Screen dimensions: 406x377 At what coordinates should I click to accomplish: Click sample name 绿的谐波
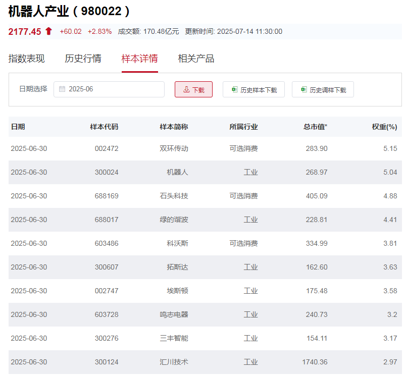[x=174, y=220]
